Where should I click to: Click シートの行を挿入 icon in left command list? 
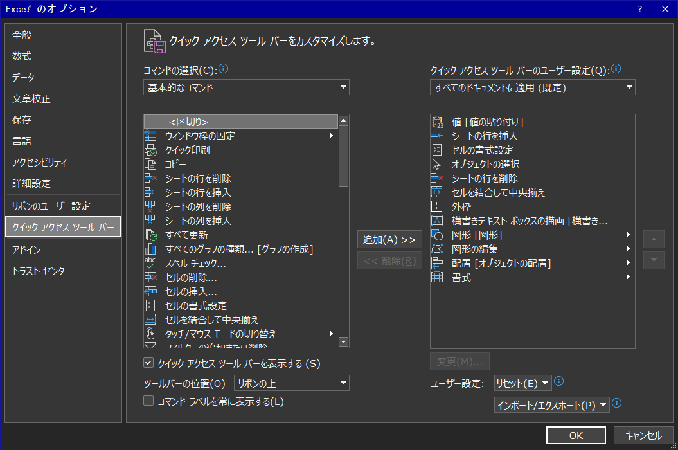tap(150, 192)
